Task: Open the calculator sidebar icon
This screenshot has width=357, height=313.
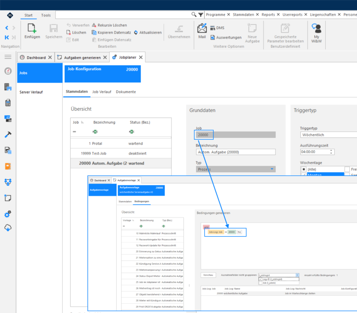Action: tap(8, 103)
